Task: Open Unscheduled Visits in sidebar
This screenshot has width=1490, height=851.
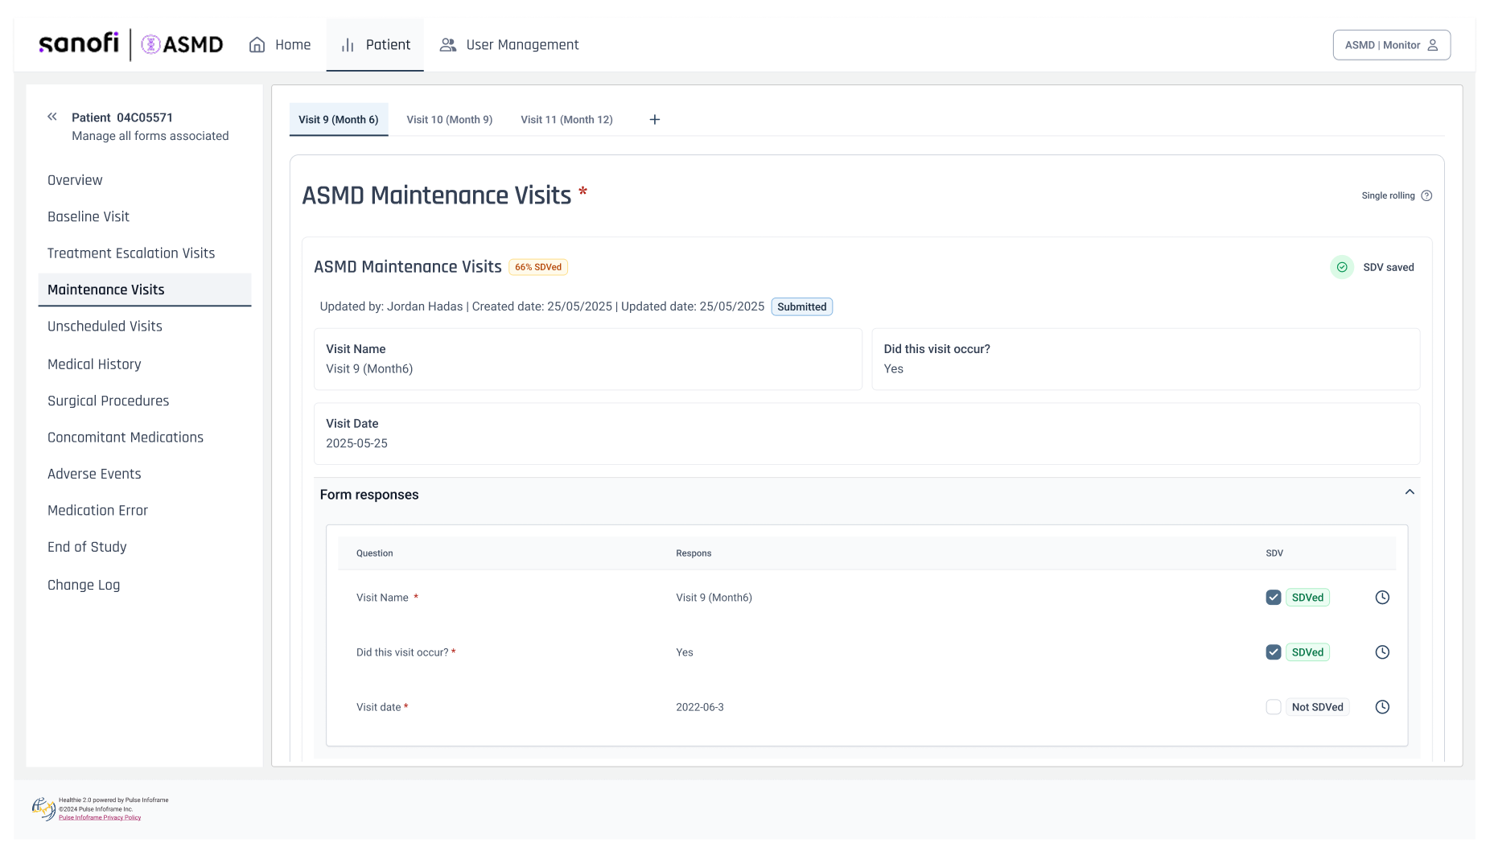Action: point(105,327)
